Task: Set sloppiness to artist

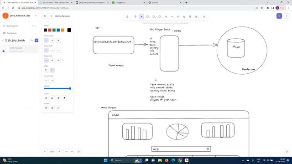Action: (52, 60)
